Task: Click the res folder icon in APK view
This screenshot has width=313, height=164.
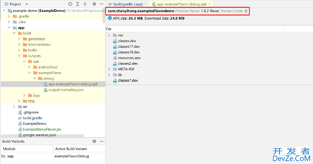Action: click(115, 35)
